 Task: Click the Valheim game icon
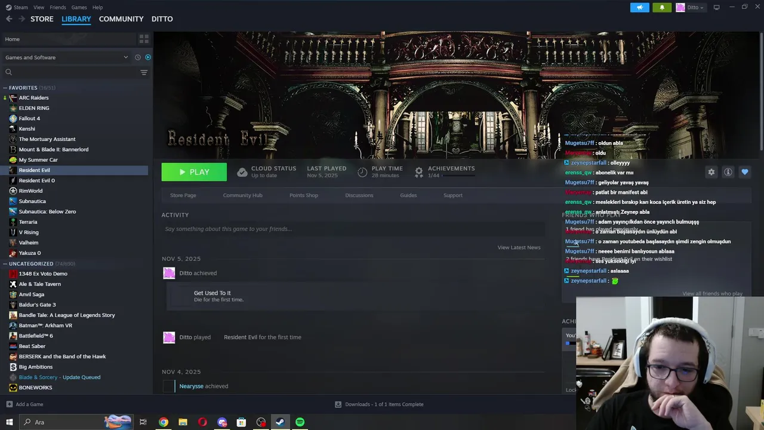coord(13,242)
